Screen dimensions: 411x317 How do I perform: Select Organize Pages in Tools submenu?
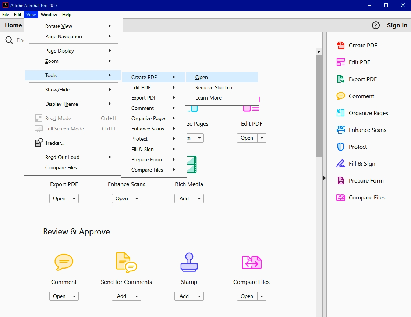(153, 118)
